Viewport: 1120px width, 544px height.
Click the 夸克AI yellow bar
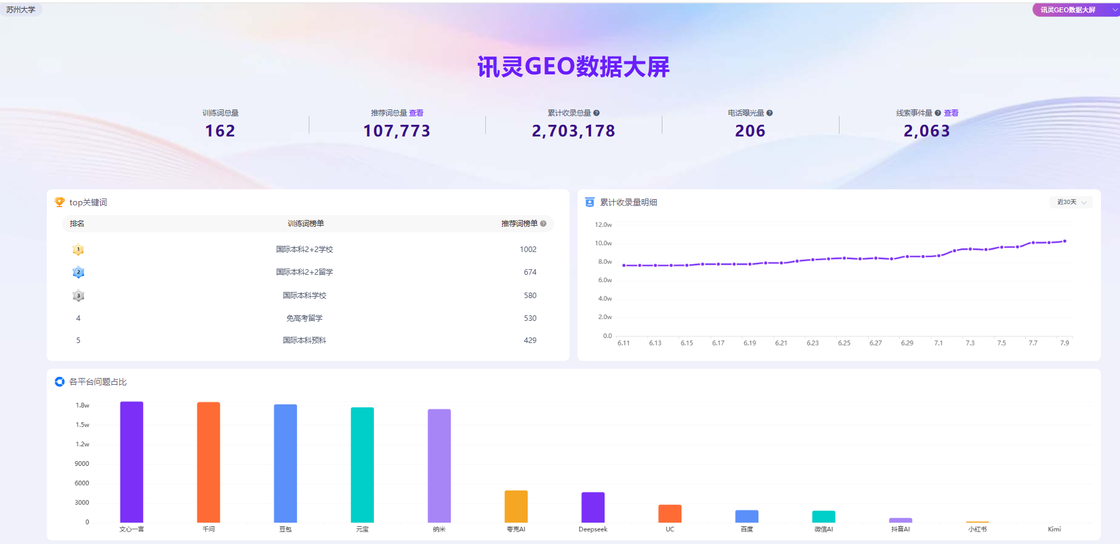pos(516,507)
